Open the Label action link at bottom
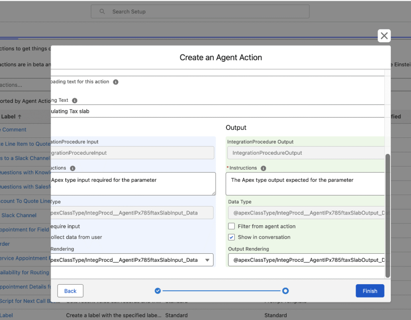The width and height of the screenshot is (411, 320). click(x=6, y=315)
